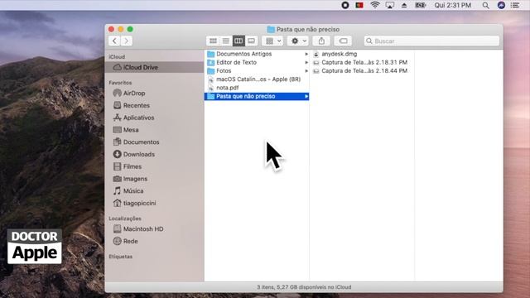The height and width of the screenshot is (298, 530).
Task: Click the Share toolbar button
Action: point(321,41)
